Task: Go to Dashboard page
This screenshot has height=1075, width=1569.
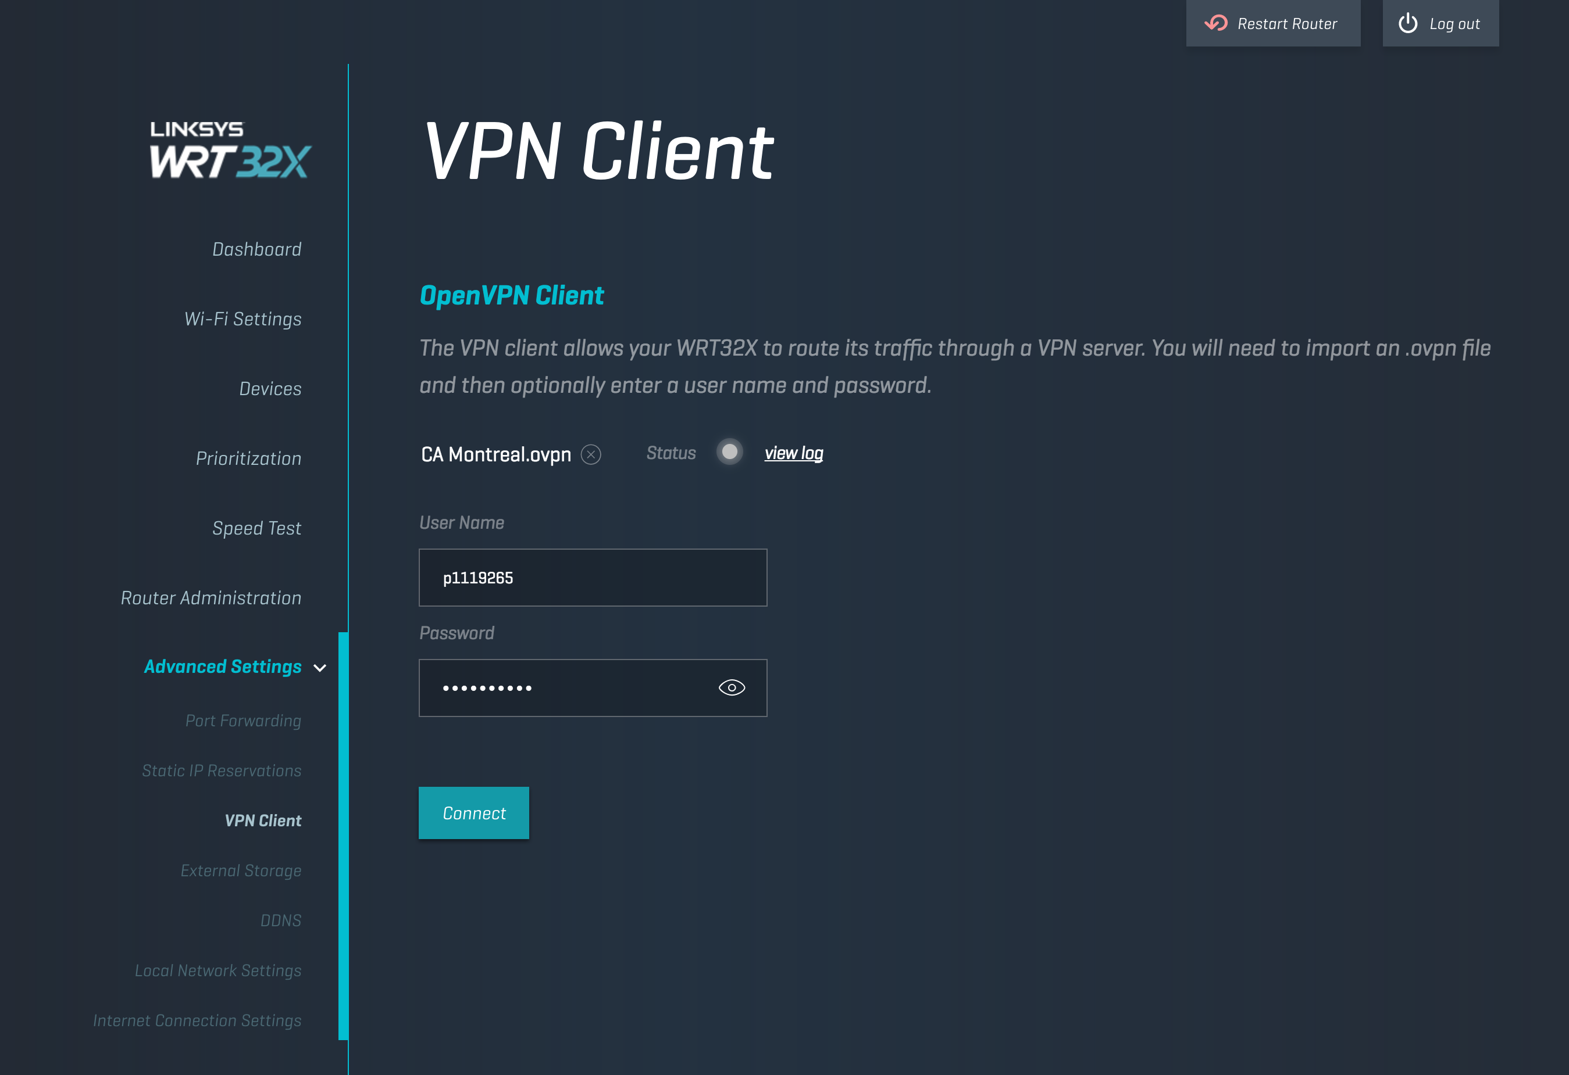Action: click(x=256, y=249)
